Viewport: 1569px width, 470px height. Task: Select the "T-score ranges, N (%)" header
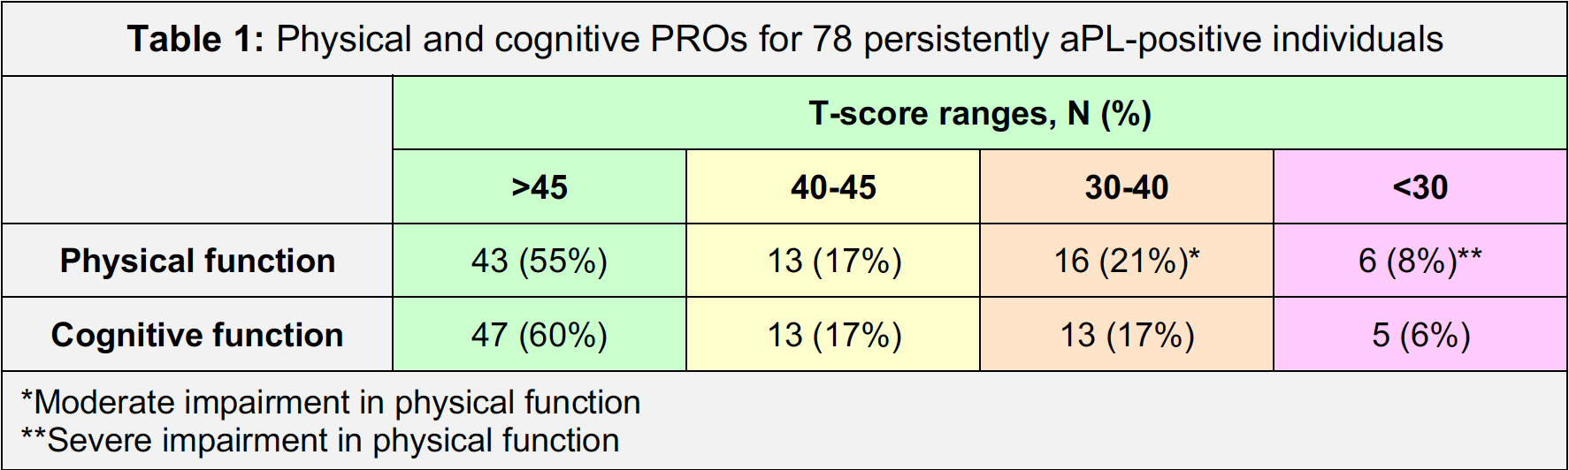(979, 114)
